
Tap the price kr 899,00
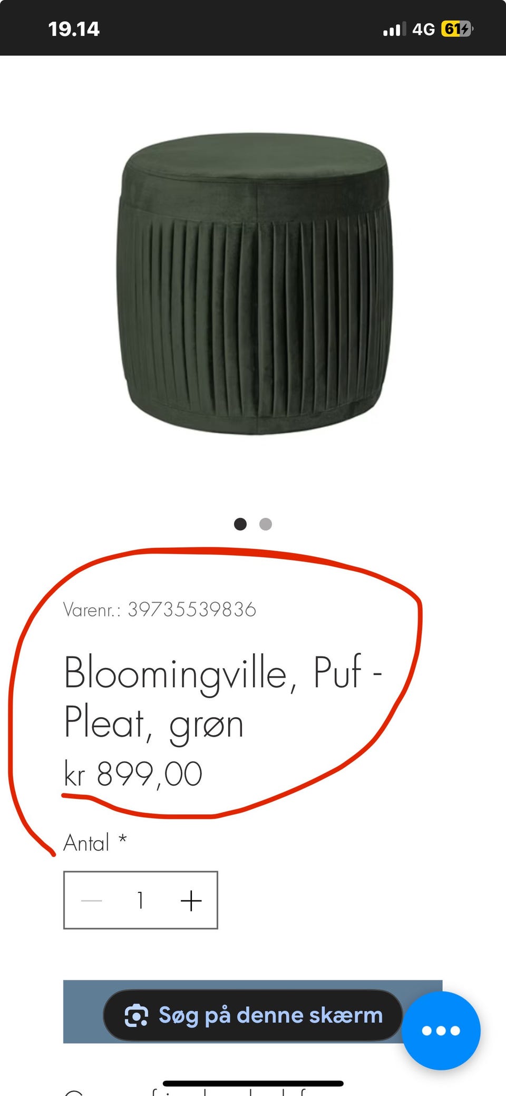coord(133,774)
